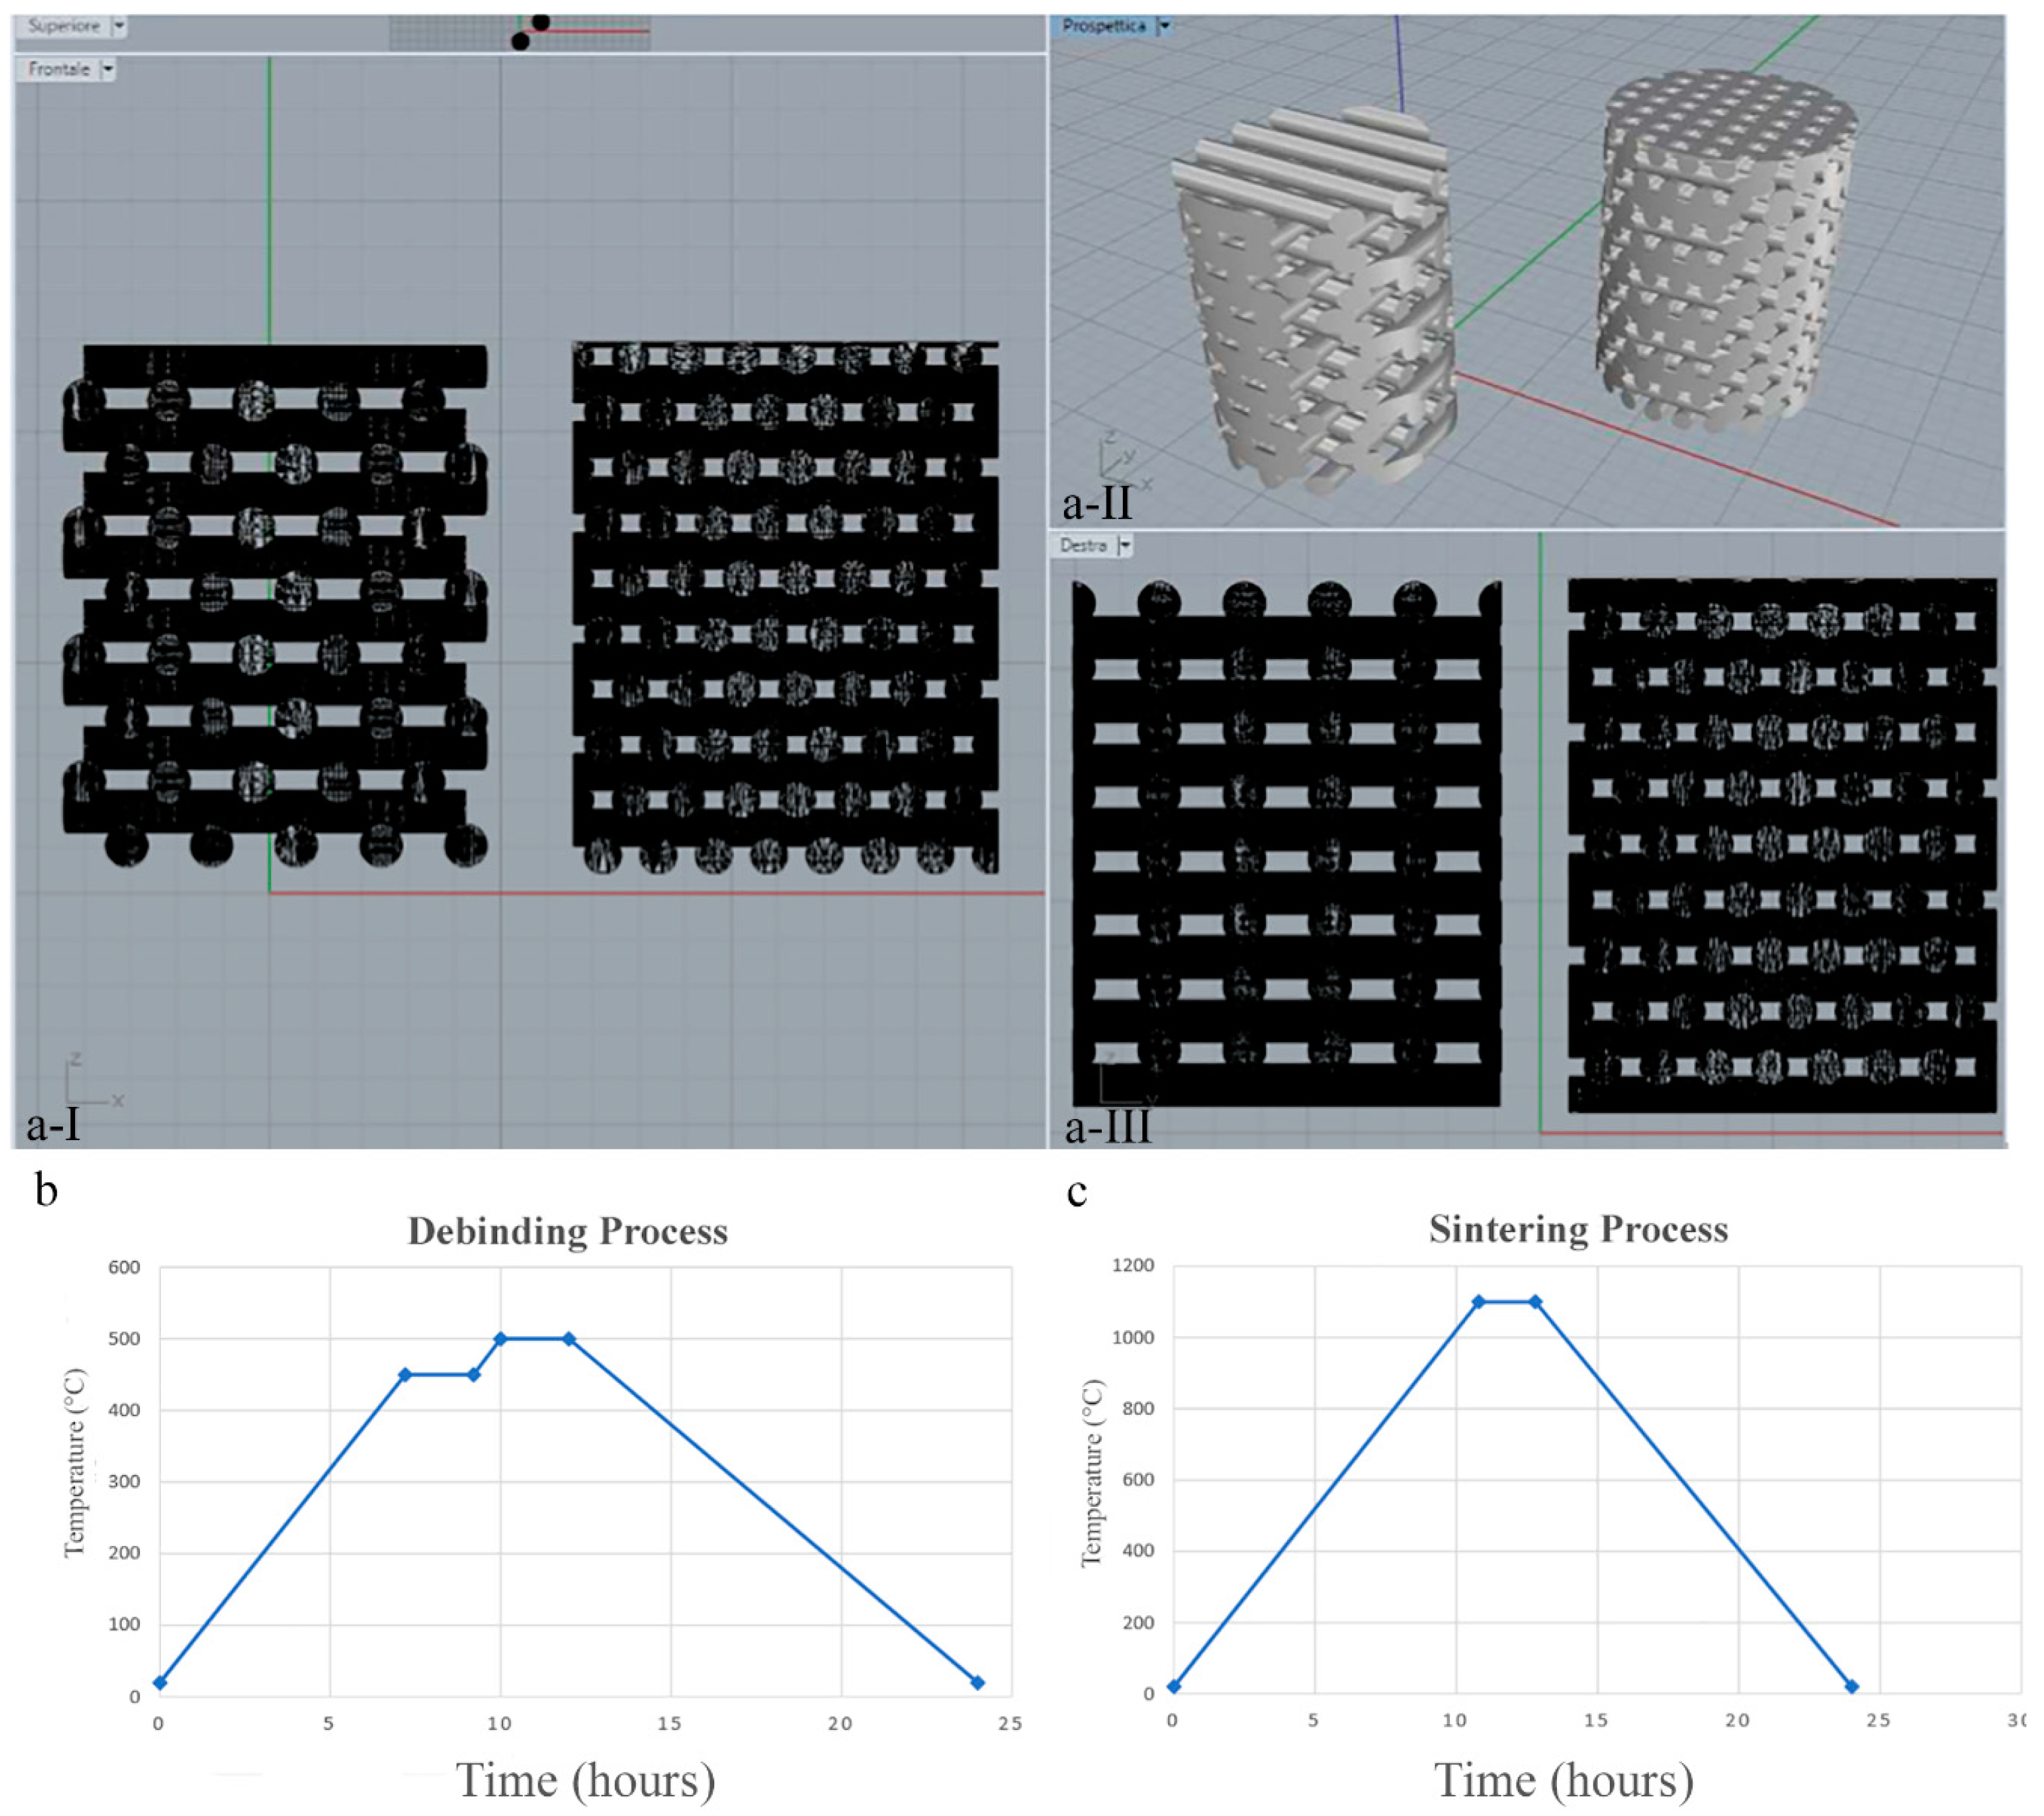This screenshot has height=1816, width=2044.
Task: Select the right 3D cylinder scaffold in Prospettica
Action: (1727, 250)
